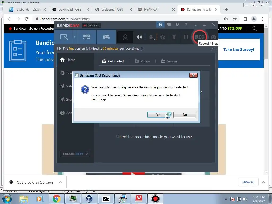Open Video settings in Bandicam sidebar
This screenshot has height=204, width=272.
point(66,86)
